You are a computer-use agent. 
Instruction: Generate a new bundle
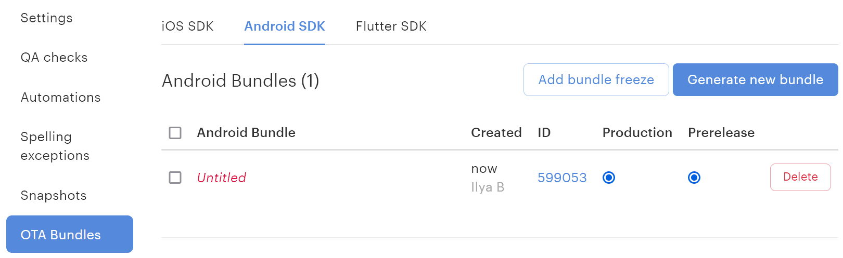755,80
